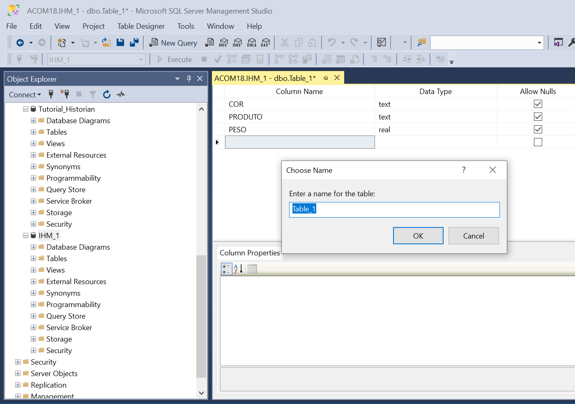Toggle Allow Nulls checkbox for PESO column

(538, 129)
